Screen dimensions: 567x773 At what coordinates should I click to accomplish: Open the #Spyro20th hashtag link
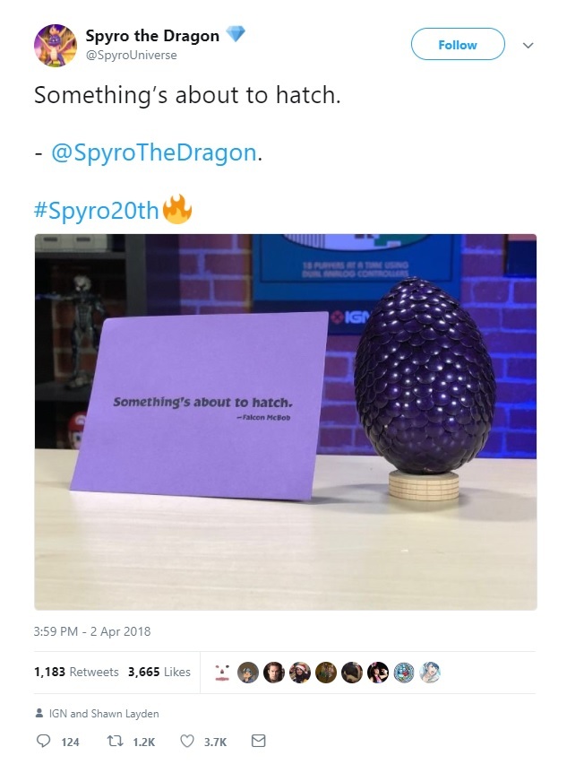click(96, 210)
